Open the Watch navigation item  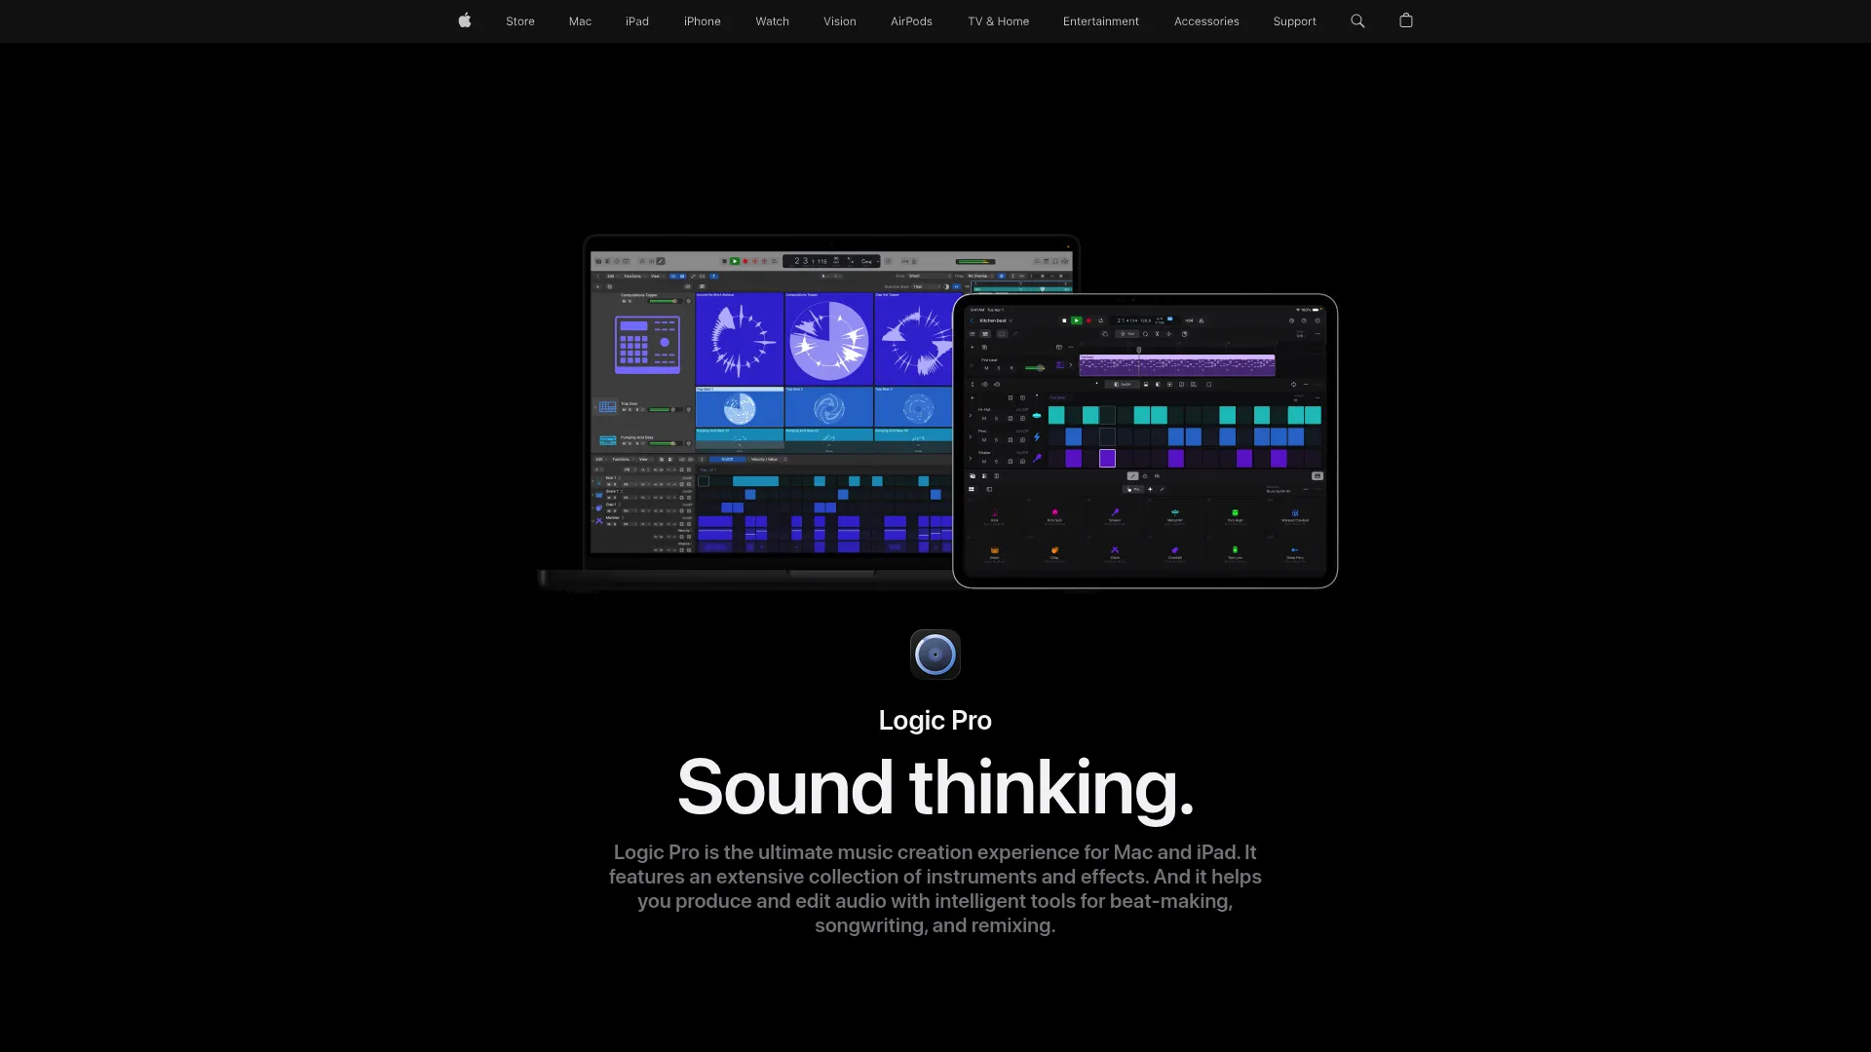[x=773, y=21]
